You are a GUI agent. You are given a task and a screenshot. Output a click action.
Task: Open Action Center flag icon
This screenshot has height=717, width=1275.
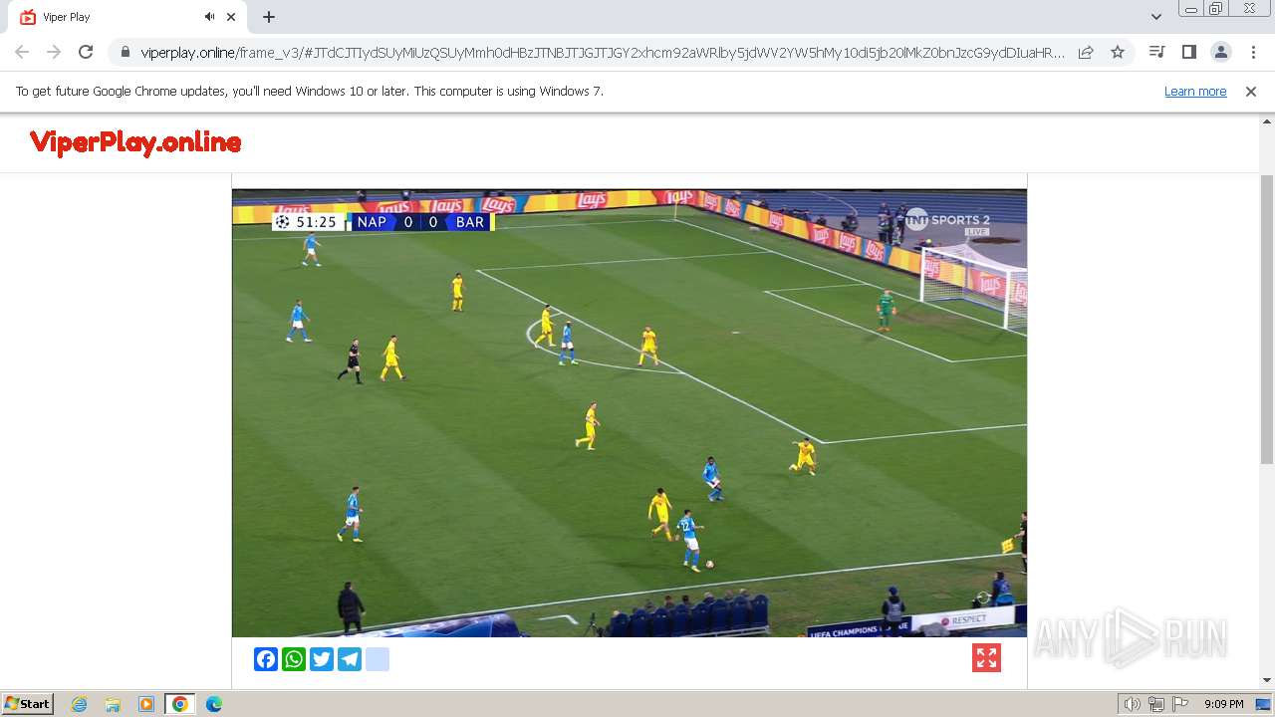(x=1179, y=704)
